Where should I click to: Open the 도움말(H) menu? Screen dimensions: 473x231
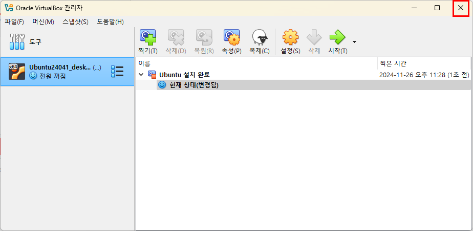coord(111,22)
